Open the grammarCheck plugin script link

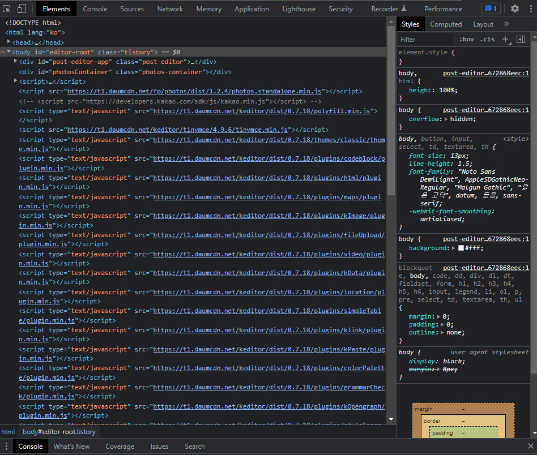click(x=269, y=387)
